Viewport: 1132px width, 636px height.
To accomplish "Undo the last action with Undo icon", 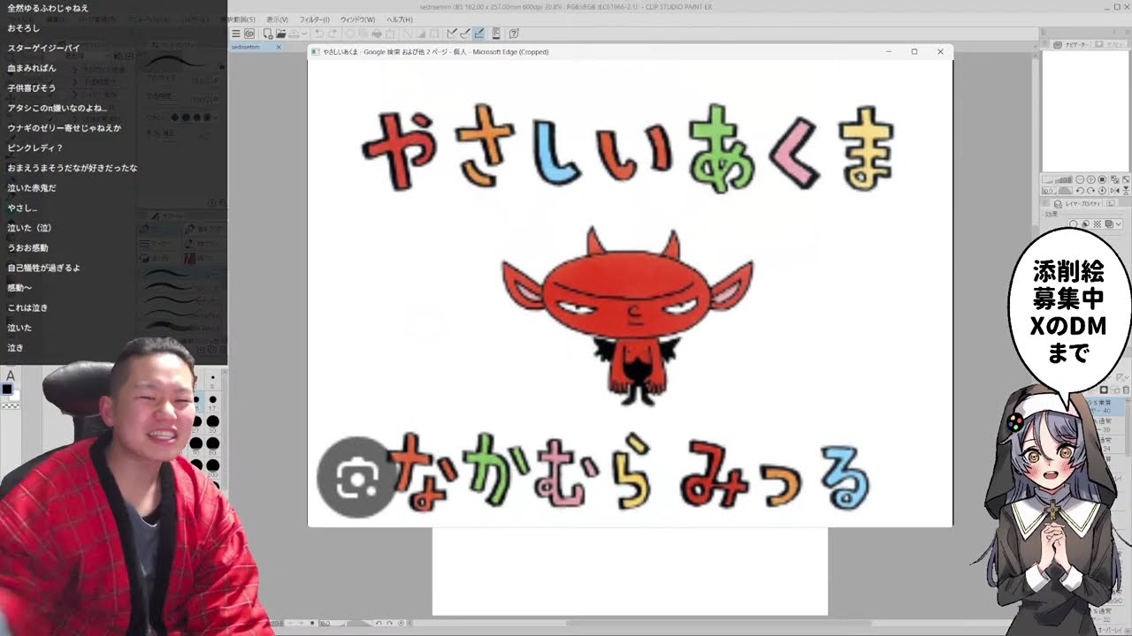I will pyautogui.click(x=319, y=34).
